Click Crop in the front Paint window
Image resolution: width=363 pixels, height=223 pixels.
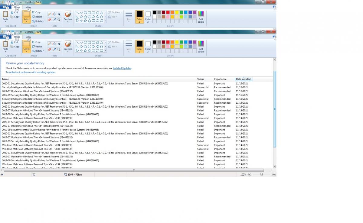36,42
